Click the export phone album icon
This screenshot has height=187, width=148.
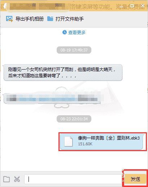point(9,19)
